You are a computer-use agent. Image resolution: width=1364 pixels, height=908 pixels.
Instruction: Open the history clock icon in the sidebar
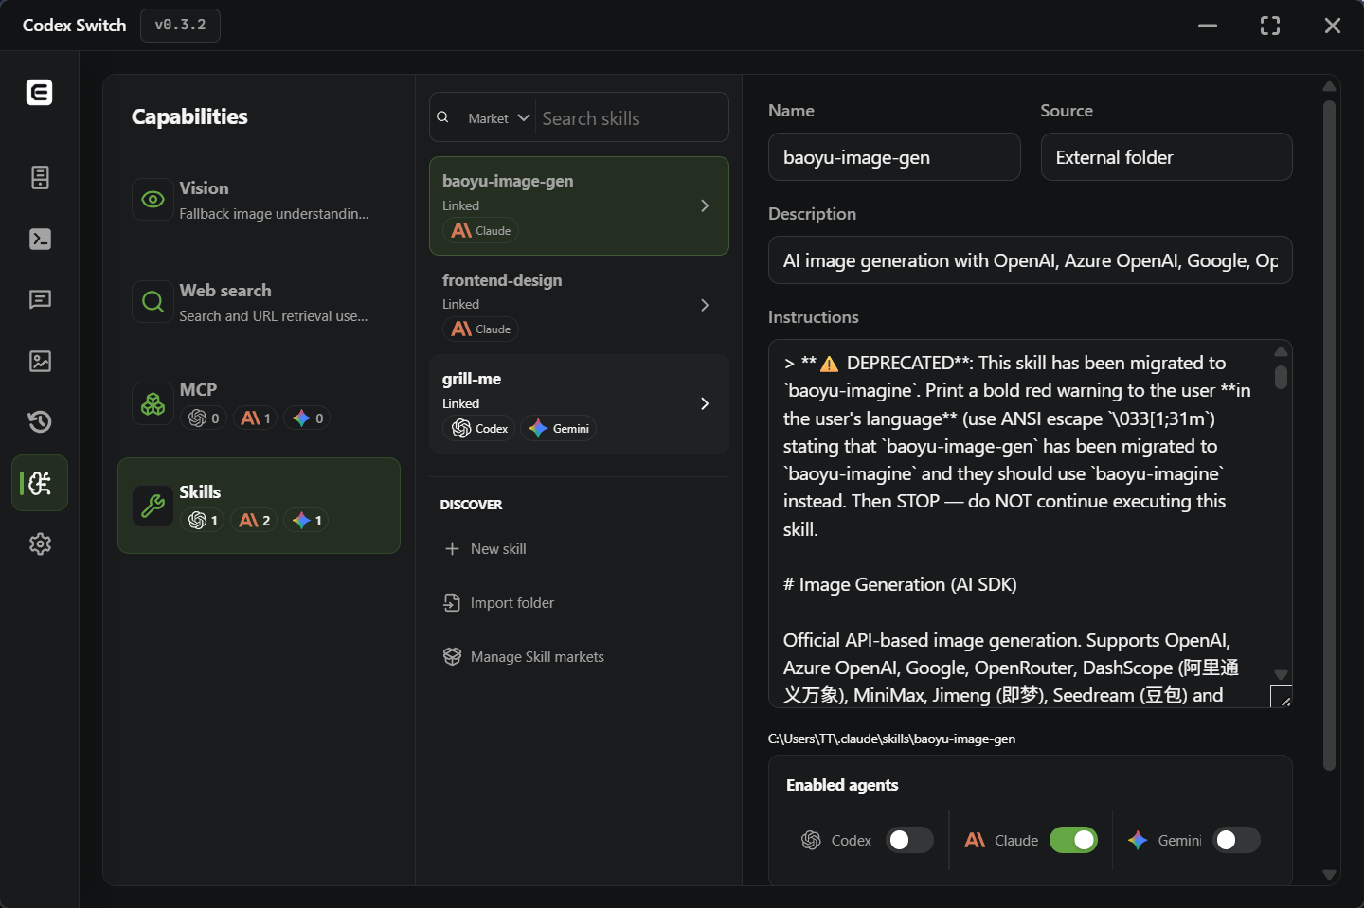tap(40, 421)
